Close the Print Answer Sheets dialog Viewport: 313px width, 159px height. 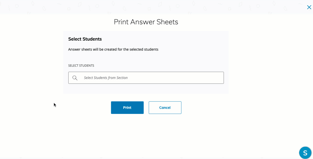pos(309,7)
